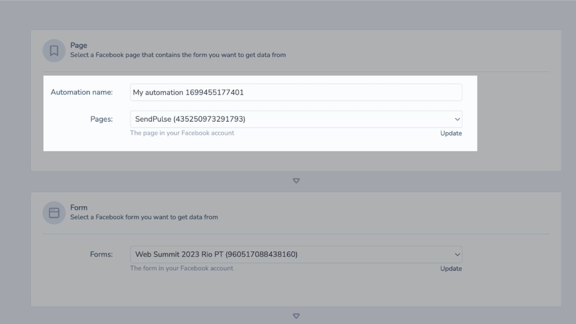Click the chevron arrow in Forms dropdown

coord(457,255)
